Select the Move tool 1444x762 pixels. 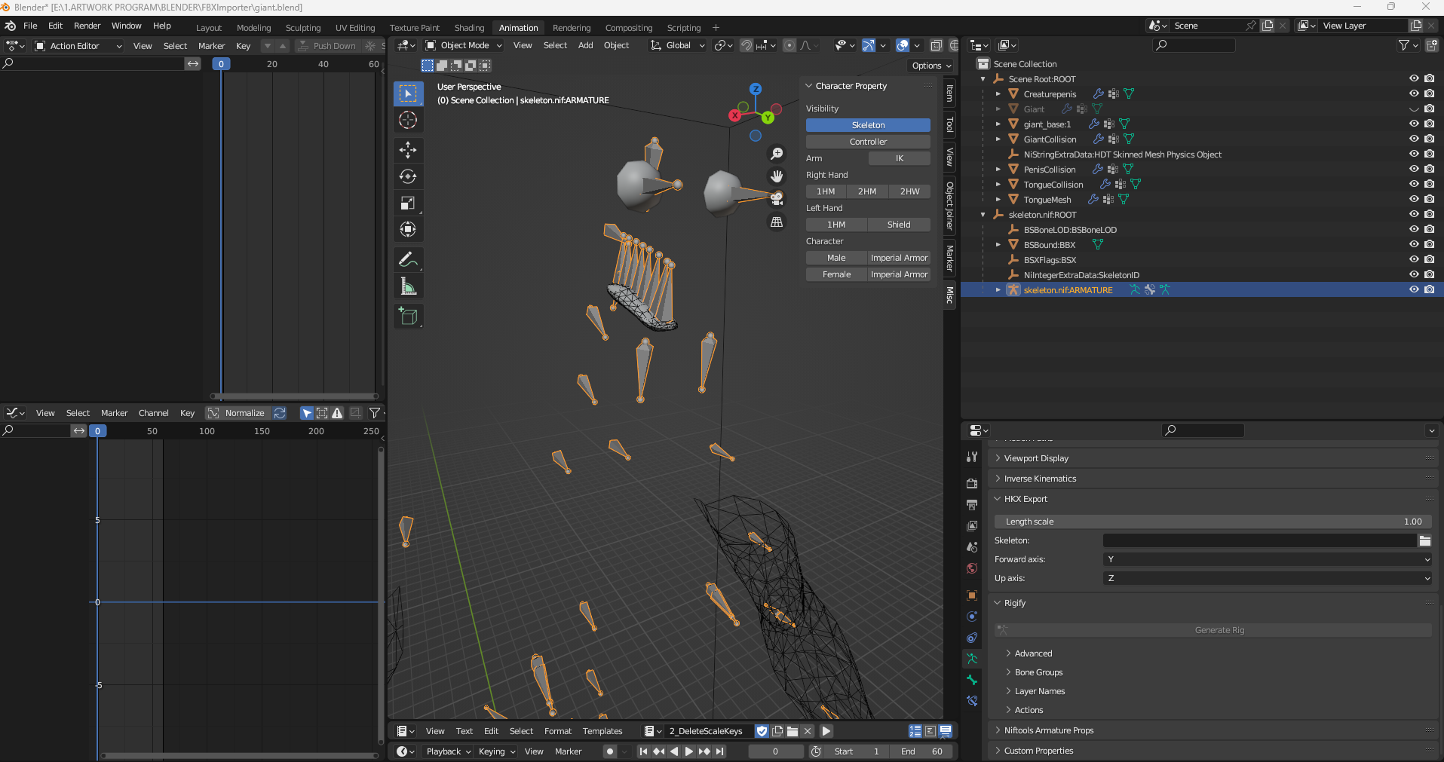pos(408,150)
